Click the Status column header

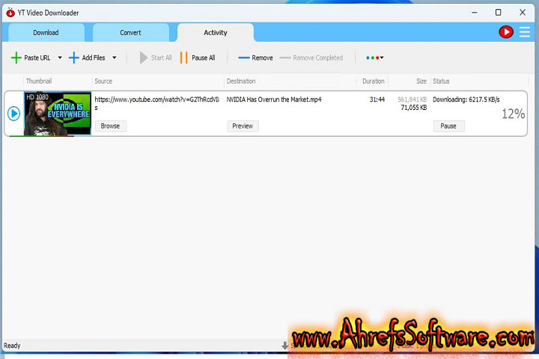tap(441, 81)
